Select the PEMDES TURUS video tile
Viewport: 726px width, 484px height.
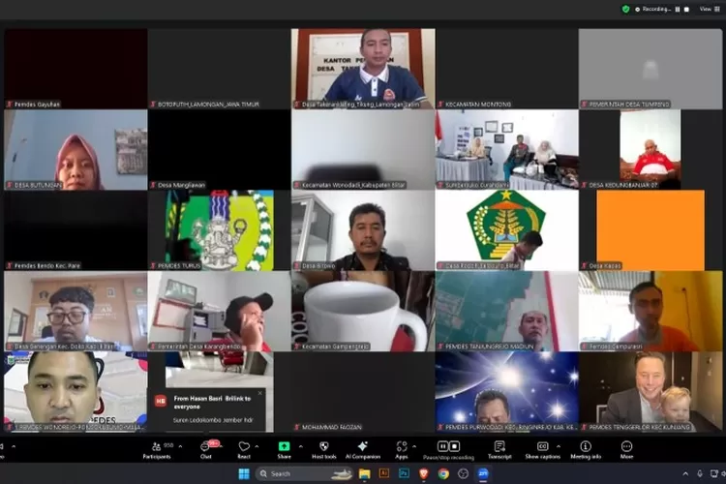(220, 230)
